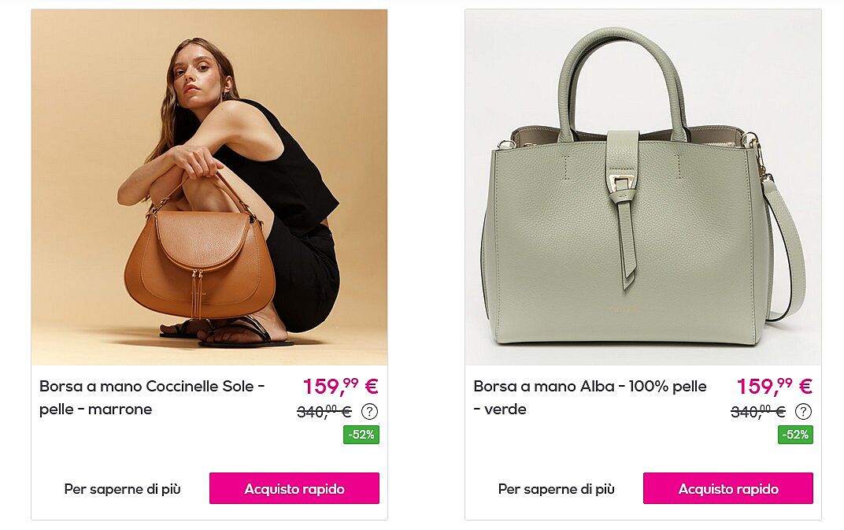Click the title Borsa a mano Coccinelle Sole
Viewport: 844px width, 530px height.
click(152, 398)
